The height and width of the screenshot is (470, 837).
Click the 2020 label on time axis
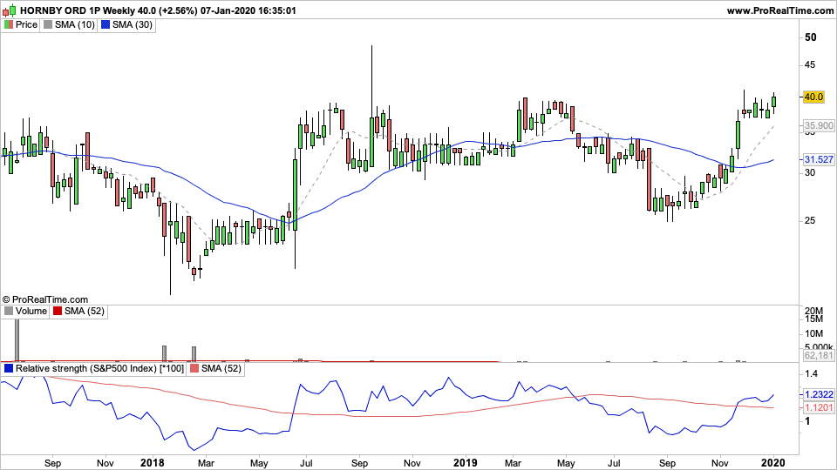click(x=774, y=463)
